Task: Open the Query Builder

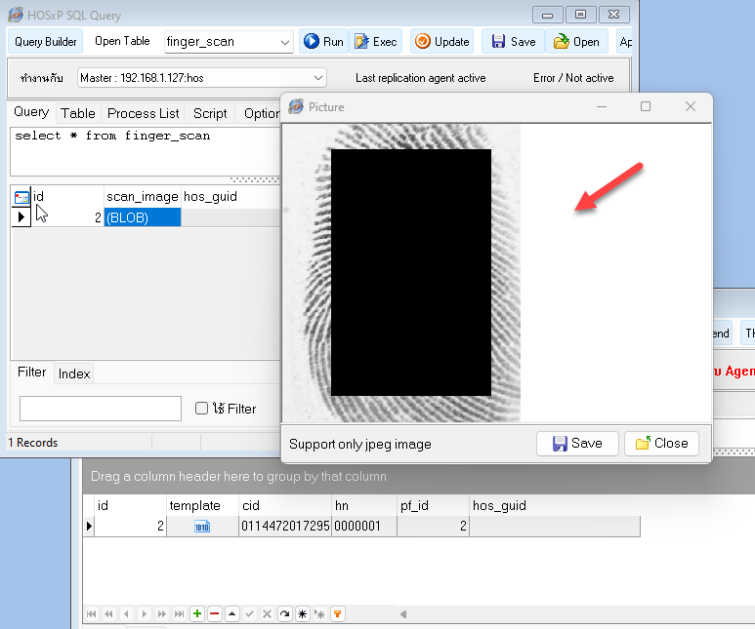Action: [46, 42]
